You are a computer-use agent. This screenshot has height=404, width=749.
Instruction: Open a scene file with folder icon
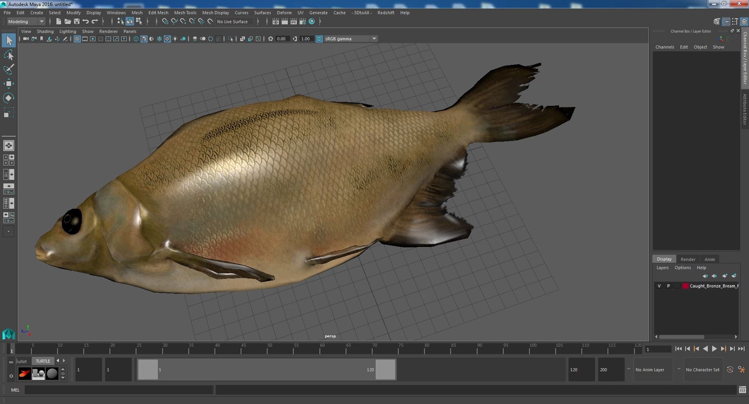(x=67, y=21)
